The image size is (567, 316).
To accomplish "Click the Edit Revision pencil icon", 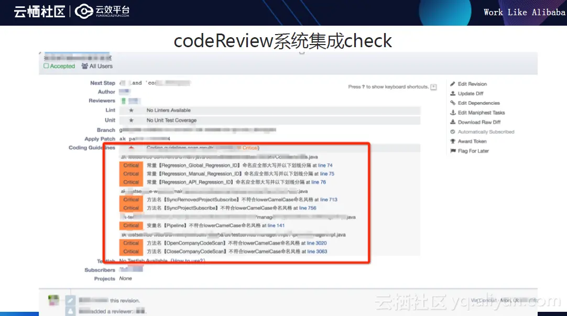I will pos(452,84).
